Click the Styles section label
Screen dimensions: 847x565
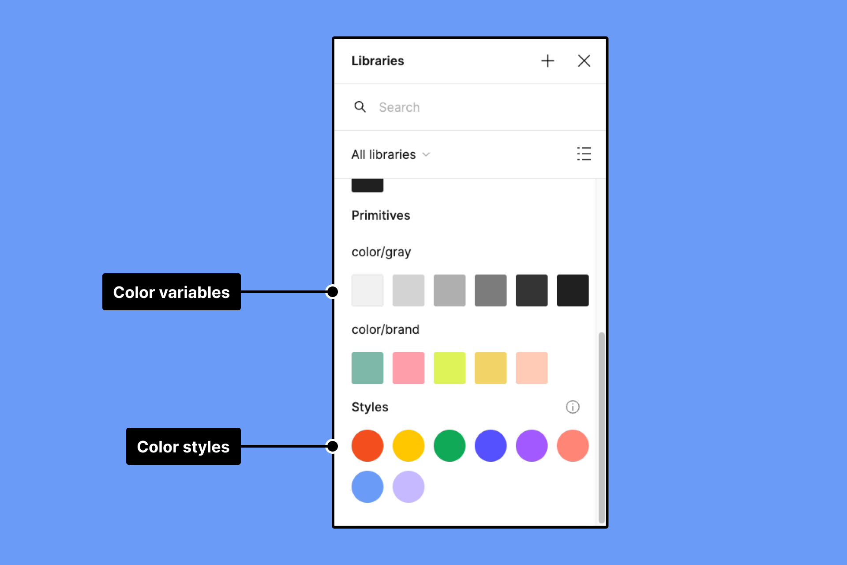tap(368, 406)
